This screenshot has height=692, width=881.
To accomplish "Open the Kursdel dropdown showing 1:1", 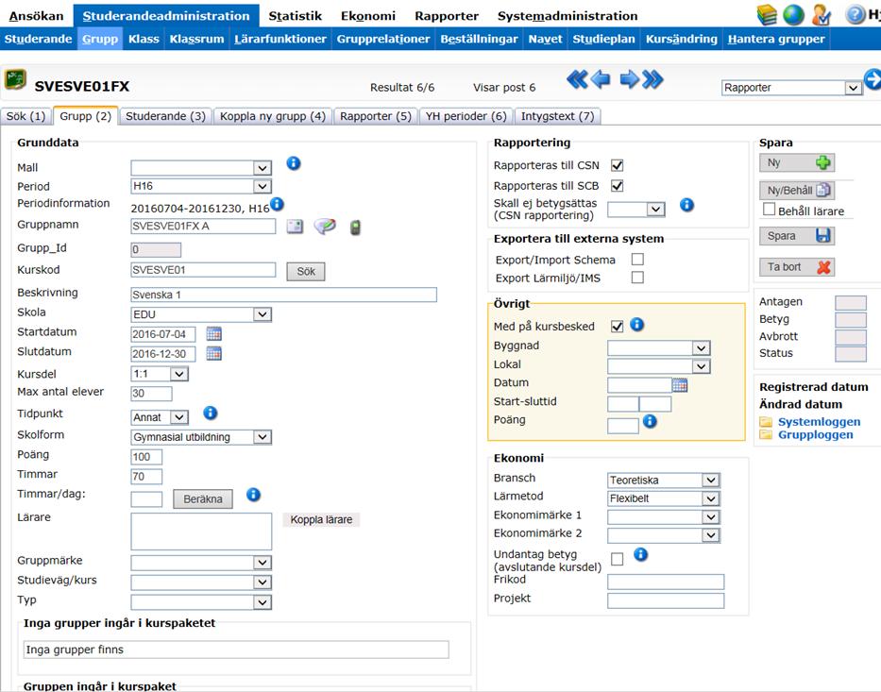I will 160,374.
